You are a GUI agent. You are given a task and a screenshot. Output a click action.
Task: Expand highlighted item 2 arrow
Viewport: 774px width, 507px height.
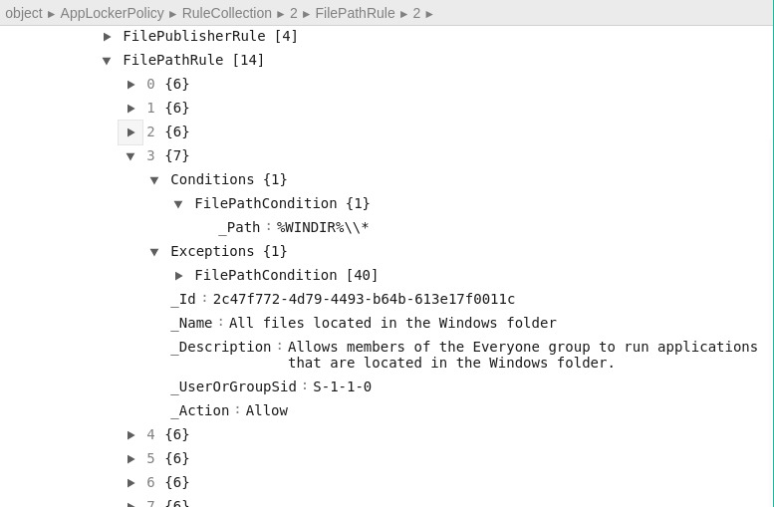(130, 132)
